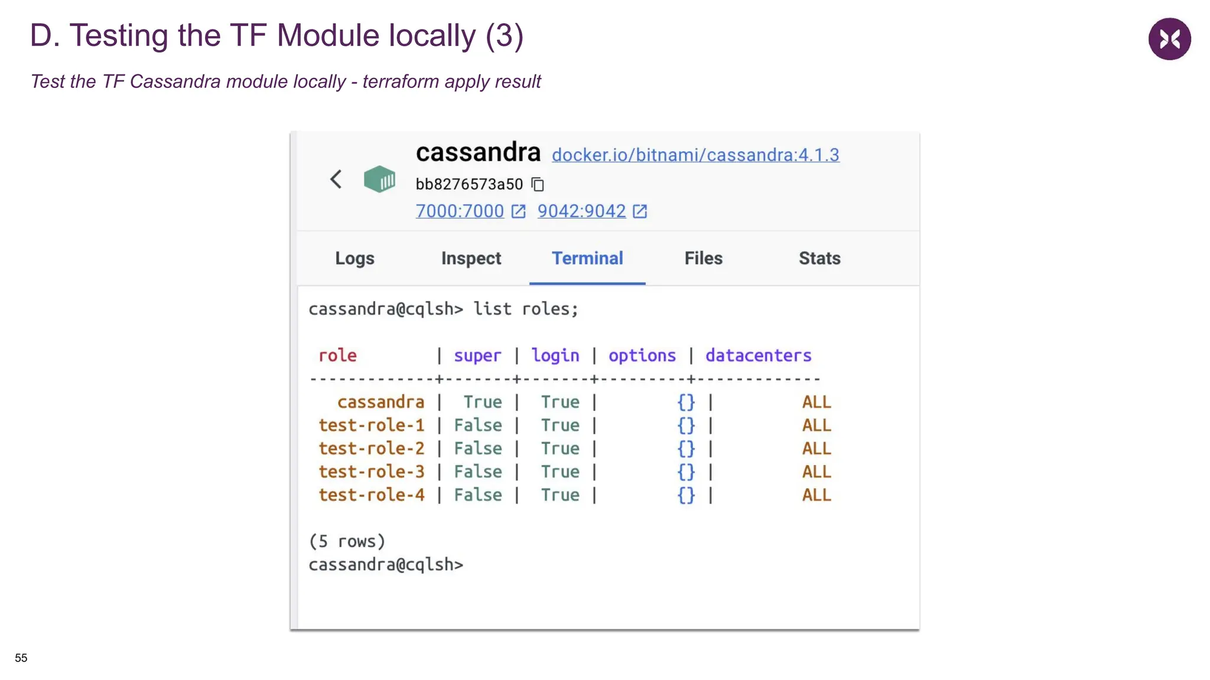Open the 9042:9042 port link
The width and height of the screenshot is (1210, 680).
tap(581, 211)
